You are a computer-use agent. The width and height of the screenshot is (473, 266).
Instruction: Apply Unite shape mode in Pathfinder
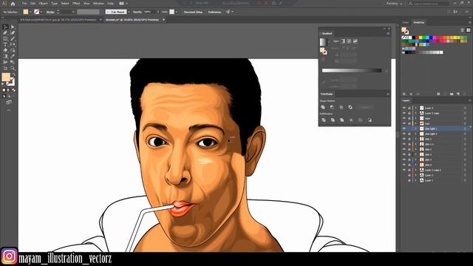click(x=323, y=107)
